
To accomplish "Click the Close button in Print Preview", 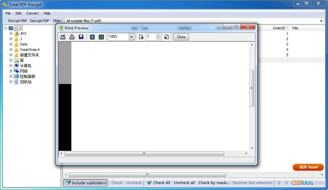I will 181,37.
